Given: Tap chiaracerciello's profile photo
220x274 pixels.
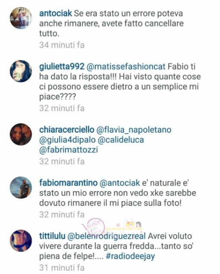Looking at the screenshot, I should point(21,134).
